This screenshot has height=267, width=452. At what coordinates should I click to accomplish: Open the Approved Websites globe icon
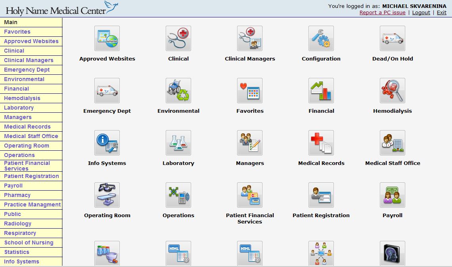107,38
